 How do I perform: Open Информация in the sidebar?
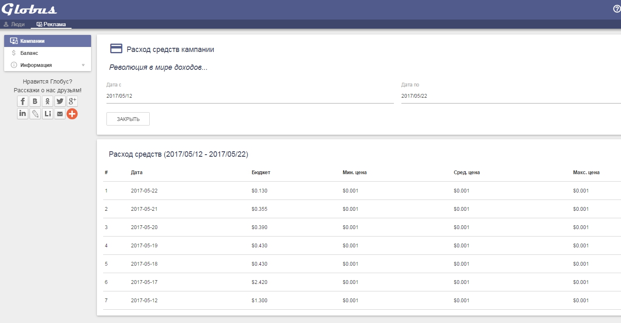pyautogui.click(x=47, y=65)
